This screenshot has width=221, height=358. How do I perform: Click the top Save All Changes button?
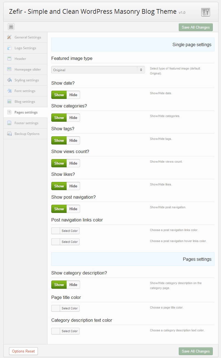195,27
